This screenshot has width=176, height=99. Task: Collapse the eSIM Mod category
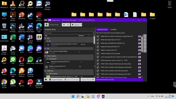click(x=45, y=71)
